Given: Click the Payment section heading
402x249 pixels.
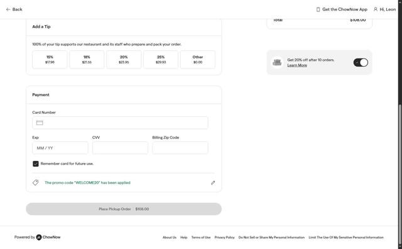Looking at the screenshot, I should coord(41,95).
